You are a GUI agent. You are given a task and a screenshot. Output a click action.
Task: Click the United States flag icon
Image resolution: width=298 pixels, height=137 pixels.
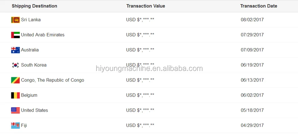[x=15, y=111]
